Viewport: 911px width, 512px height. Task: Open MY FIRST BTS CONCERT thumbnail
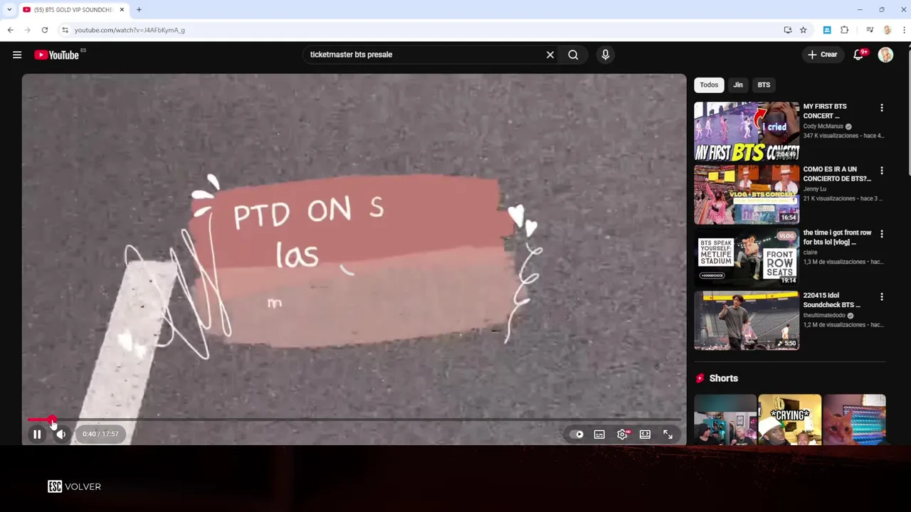pos(747,132)
